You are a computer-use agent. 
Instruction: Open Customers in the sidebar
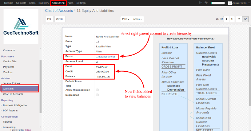point(9,51)
